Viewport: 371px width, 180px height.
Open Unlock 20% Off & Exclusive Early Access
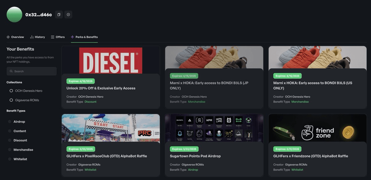[101, 88]
